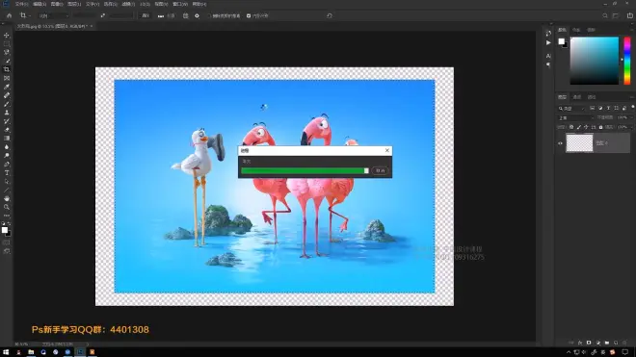The height and width of the screenshot is (357, 636).
Task: Select the Clone Stamp tool
Action: coord(7,113)
